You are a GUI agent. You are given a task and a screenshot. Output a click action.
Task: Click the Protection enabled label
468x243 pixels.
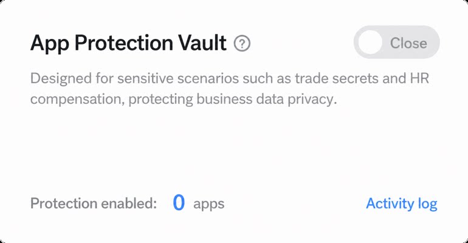94,204
